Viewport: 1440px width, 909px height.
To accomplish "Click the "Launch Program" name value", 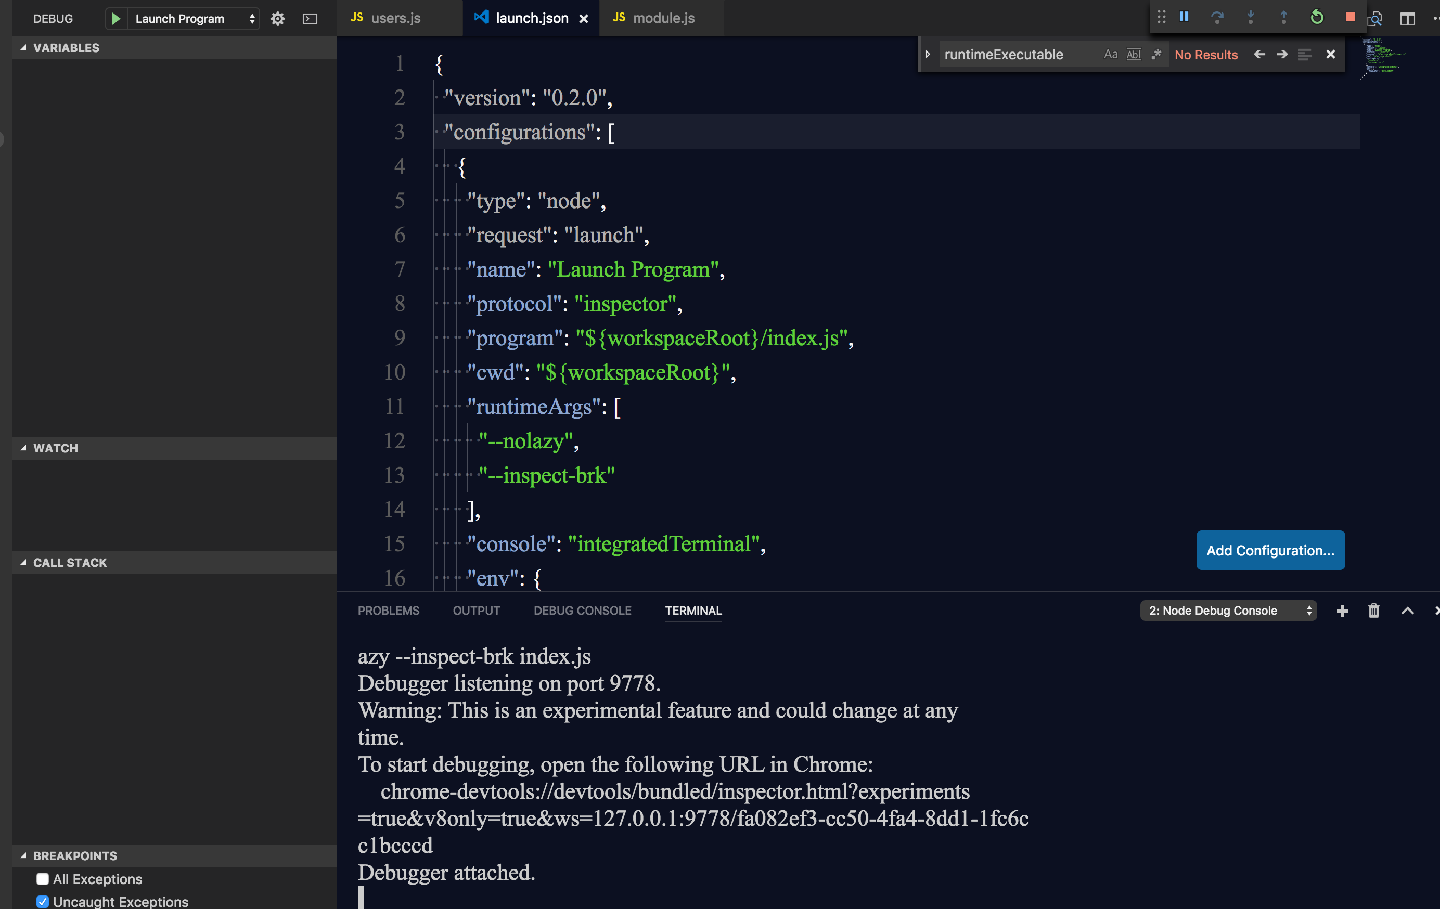I will coord(633,269).
